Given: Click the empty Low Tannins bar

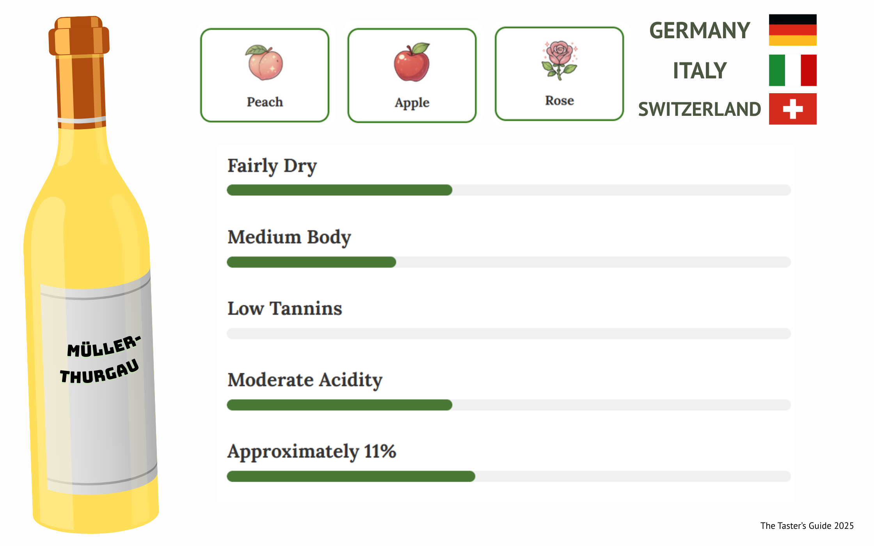Looking at the screenshot, I should pos(508,333).
